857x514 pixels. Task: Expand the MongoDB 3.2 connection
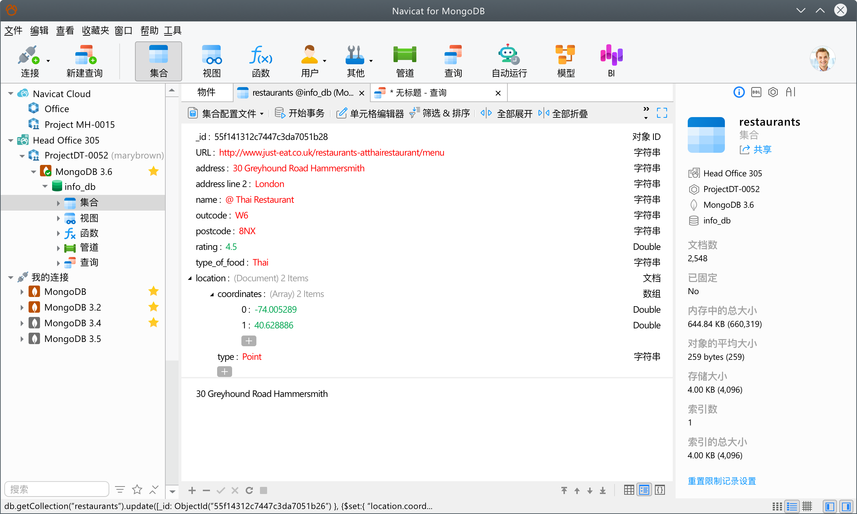click(x=22, y=307)
